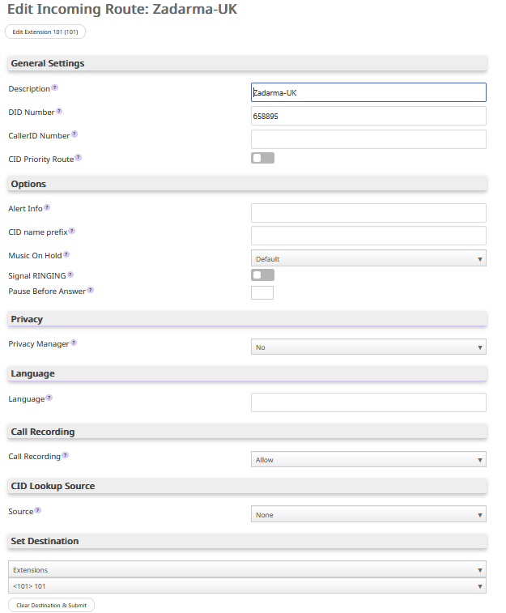Image resolution: width=506 pixels, height=613 pixels.
Task: Click help icon next to Source
Action: pyautogui.click(x=37, y=510)
